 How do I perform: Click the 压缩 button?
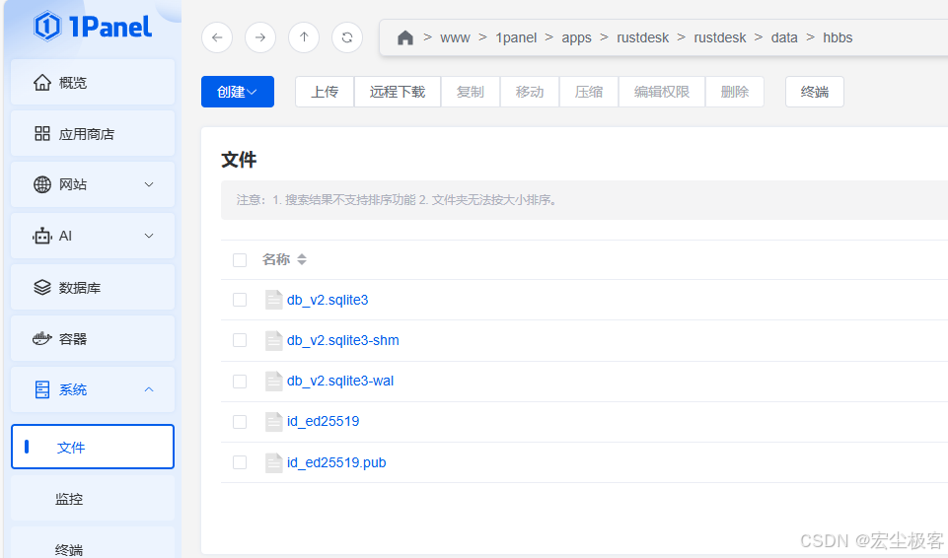589,92
